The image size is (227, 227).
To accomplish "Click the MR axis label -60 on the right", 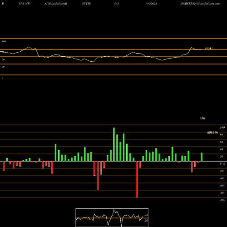I will pos(222,186).
